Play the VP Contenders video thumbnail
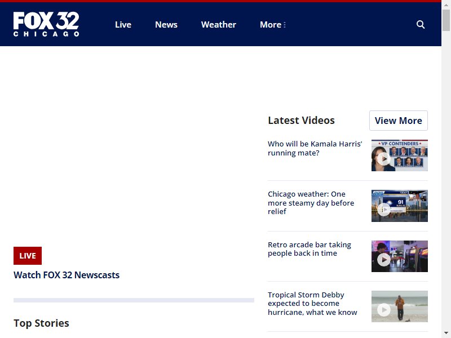 (400, 155)
